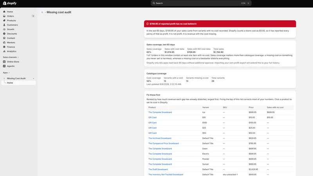Open The Complete Snowboard link, Sunset variant
The image size is (313, 176).
point(160,164)
